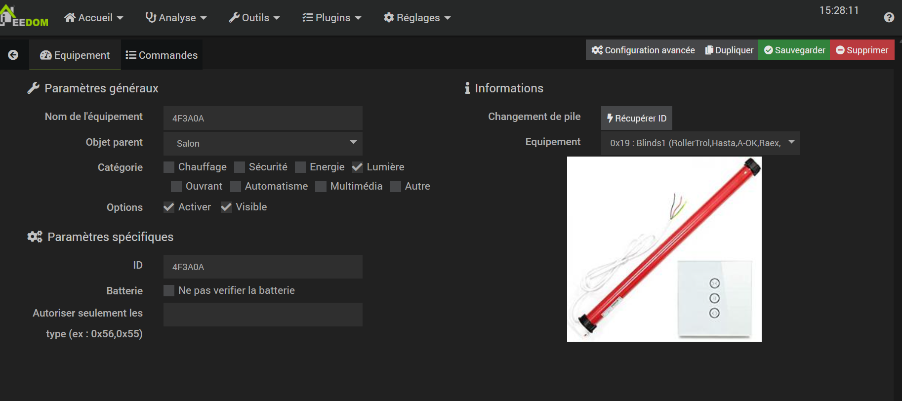This screenshot has height=401, width=902.
Task: Click the Changement de pile label
Action: click(x=534, y=117)
